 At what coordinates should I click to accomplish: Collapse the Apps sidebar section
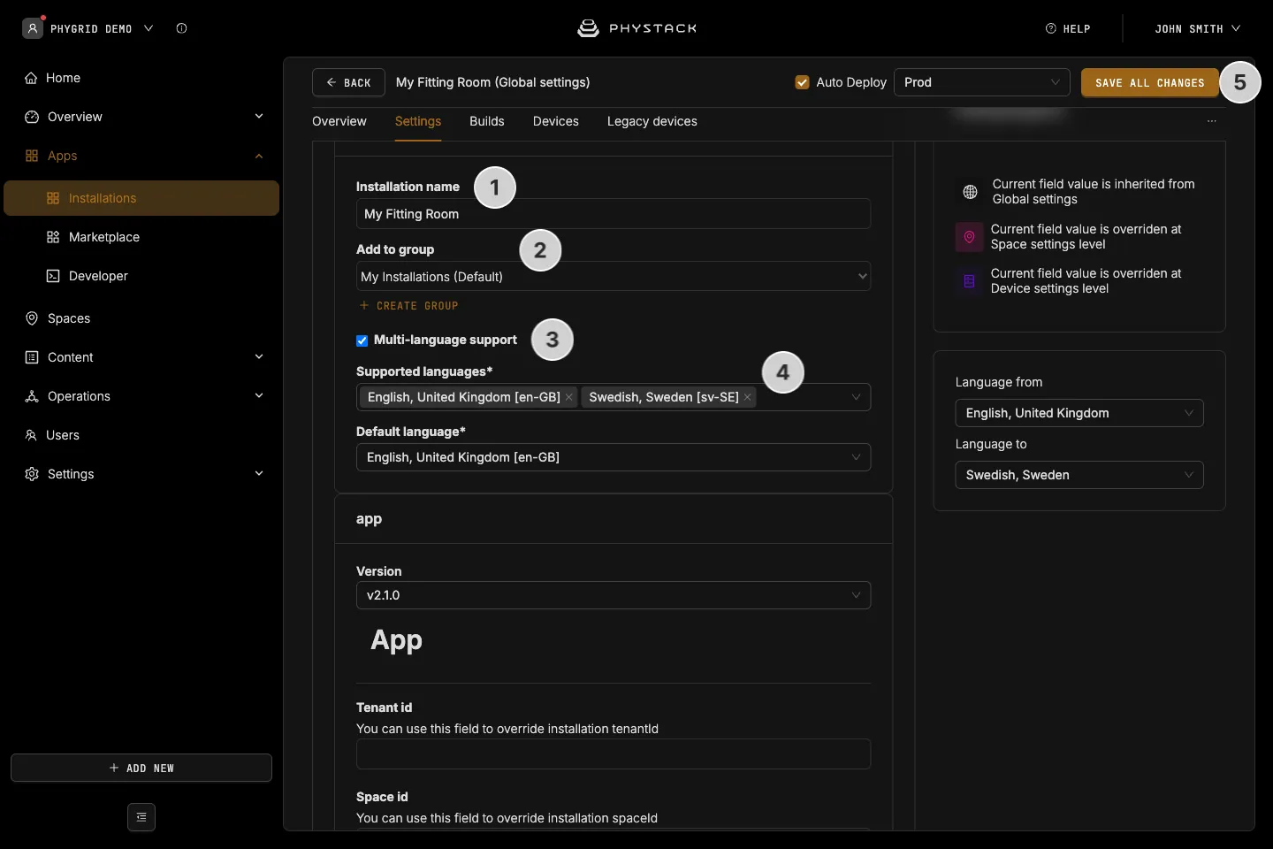point(259,156)
